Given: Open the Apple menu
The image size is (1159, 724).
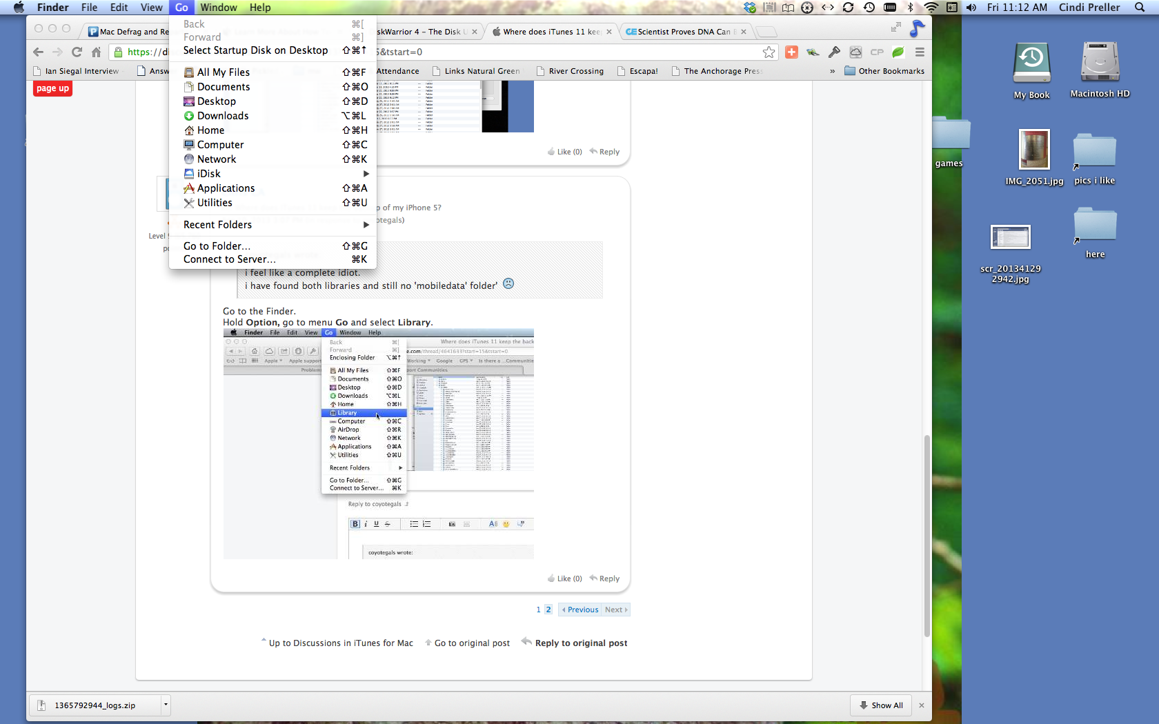Looking at the screenshot, I should [19, 8].
